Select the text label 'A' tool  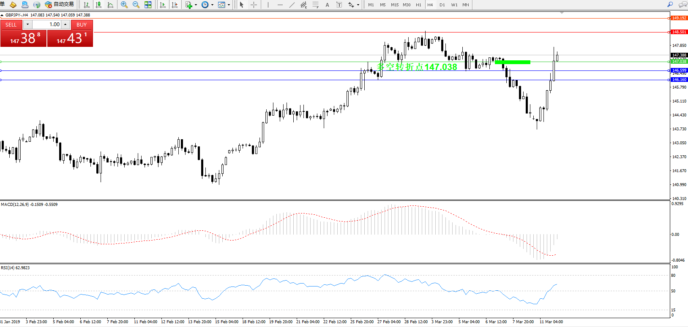click(327, 5)
